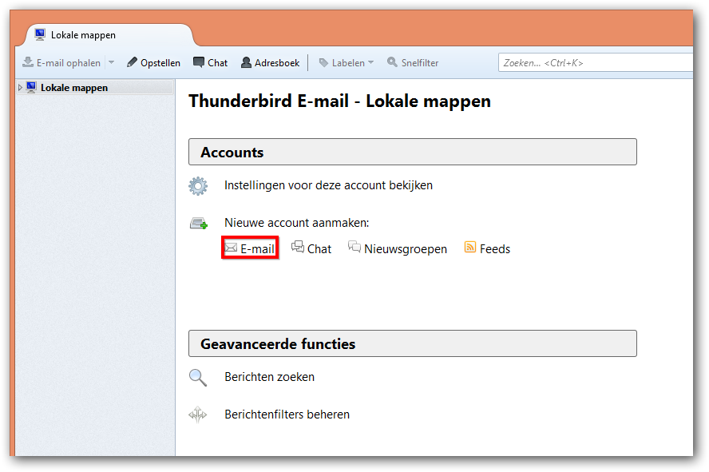Click the Labelen tag icon
Screen dimensions: 709x472
click(x=323, y=63)
